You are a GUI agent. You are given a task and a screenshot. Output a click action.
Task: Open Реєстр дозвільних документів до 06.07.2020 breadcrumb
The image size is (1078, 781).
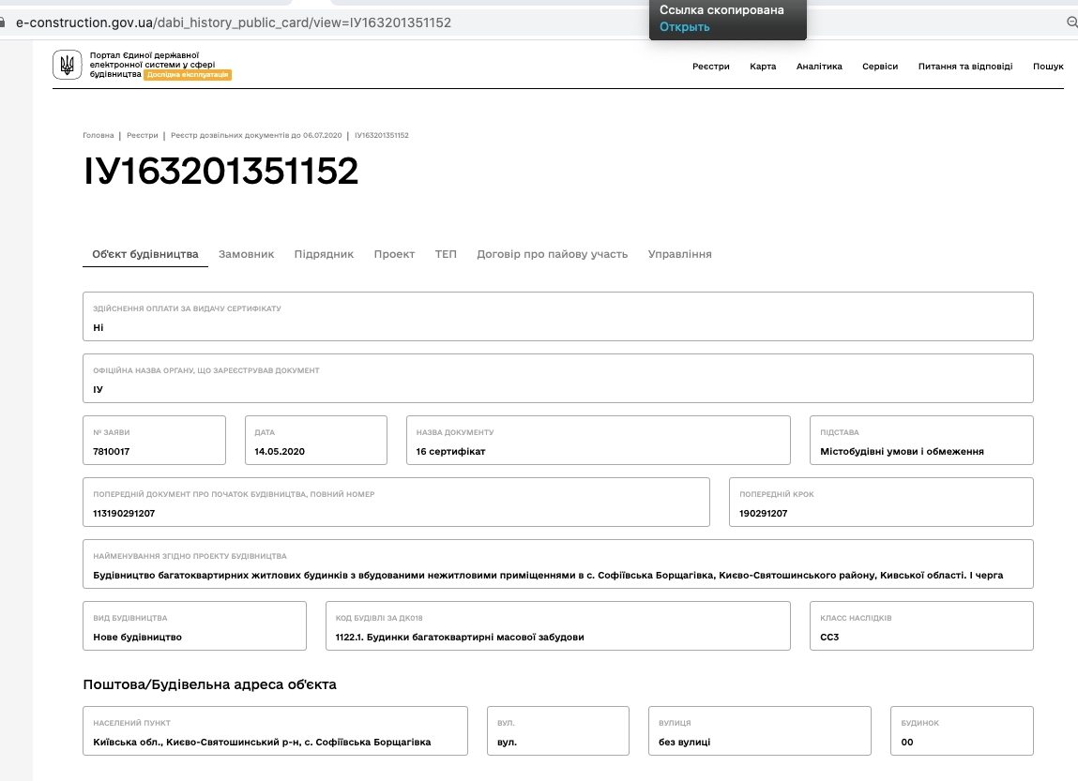(256, 135)
